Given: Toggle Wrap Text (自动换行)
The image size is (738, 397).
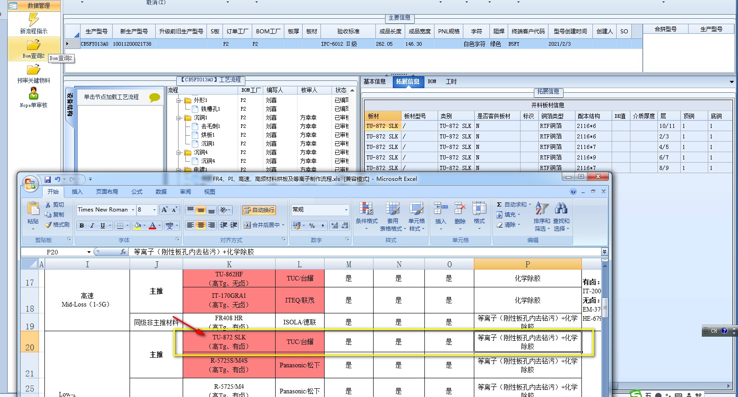Looking at the screenshot, I should point(259,210).
